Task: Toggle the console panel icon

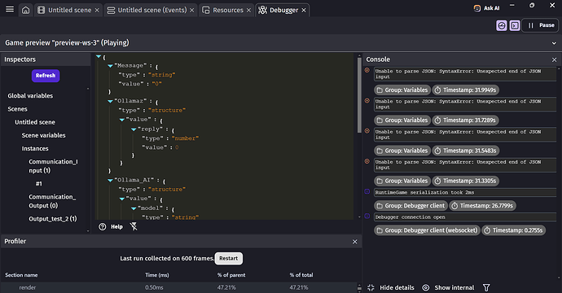Action: (x=515, y=25)
